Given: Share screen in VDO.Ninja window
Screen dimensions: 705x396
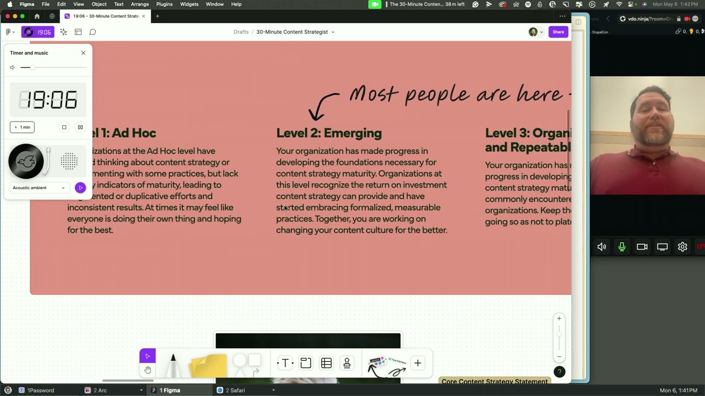Looking at the screenshot, I should (x=662, y=247).
